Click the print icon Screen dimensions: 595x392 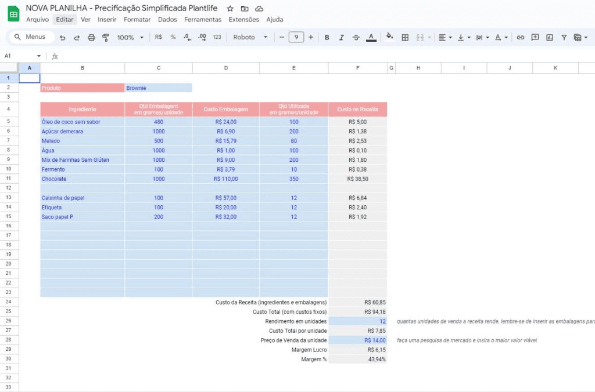click(91, 38)
